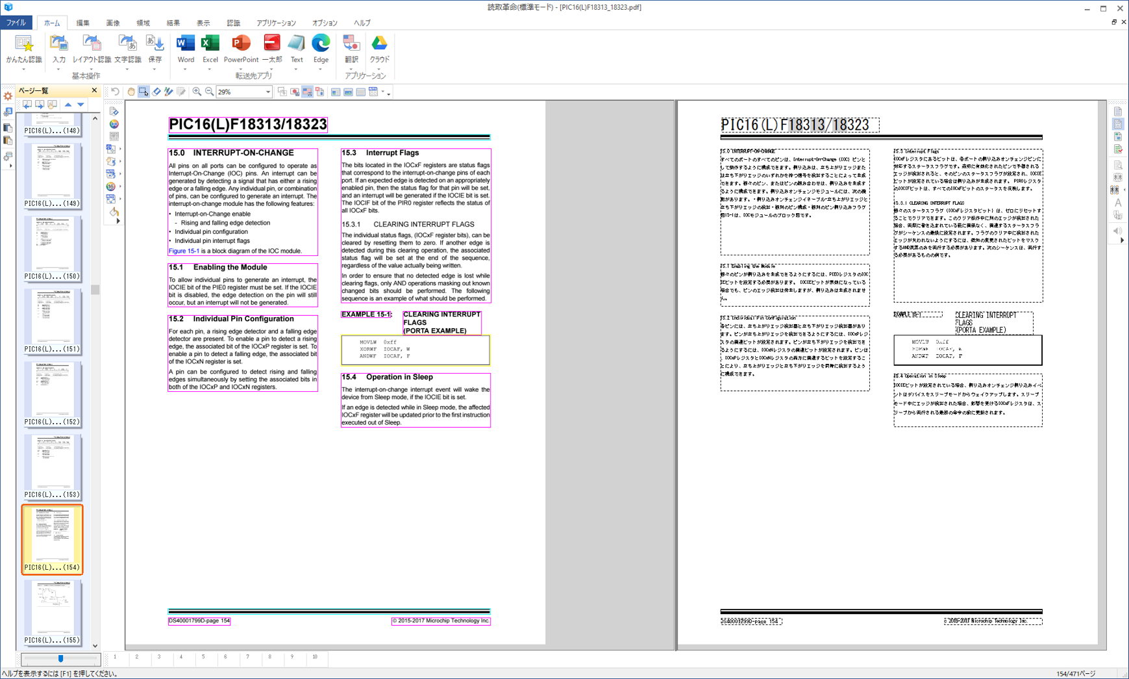Click the かんたん認識 (easy recognition) button

[24, 49]
